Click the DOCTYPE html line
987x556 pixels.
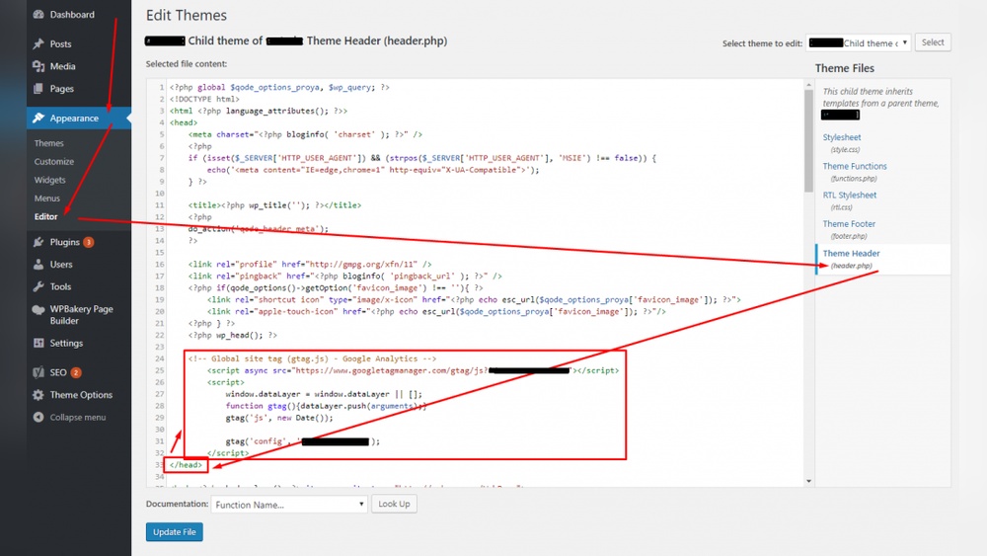pyautogui.click(x=204, y=99)
